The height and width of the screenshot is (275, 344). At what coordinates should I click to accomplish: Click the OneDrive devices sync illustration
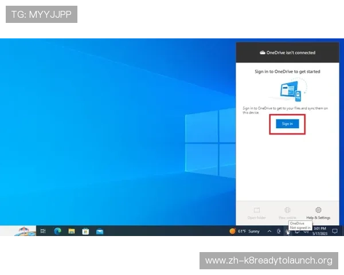coord(291,91)
